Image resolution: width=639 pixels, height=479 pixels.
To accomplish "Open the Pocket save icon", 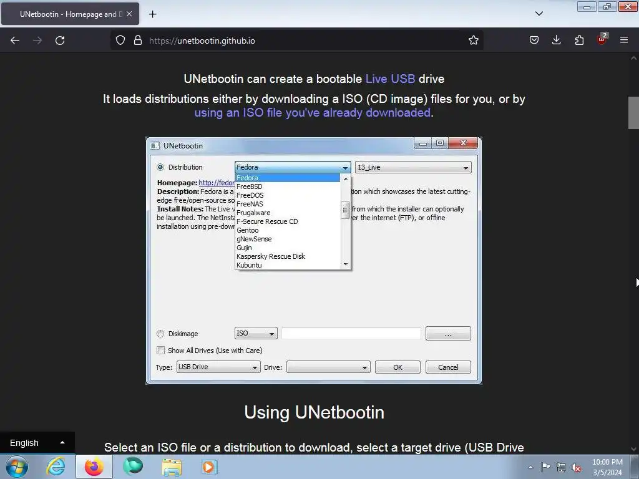I will point(534,40).
